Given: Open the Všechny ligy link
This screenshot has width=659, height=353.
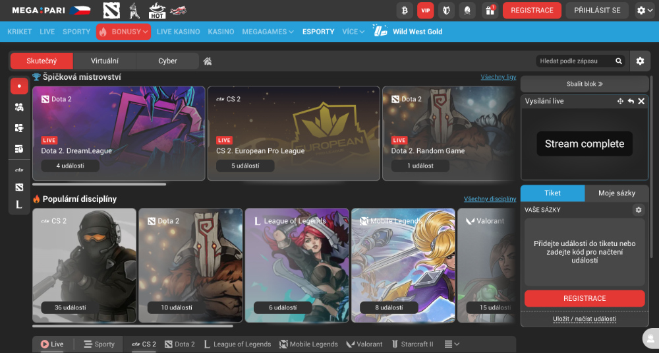Looking at the screenshot, I should coord(498,77).
